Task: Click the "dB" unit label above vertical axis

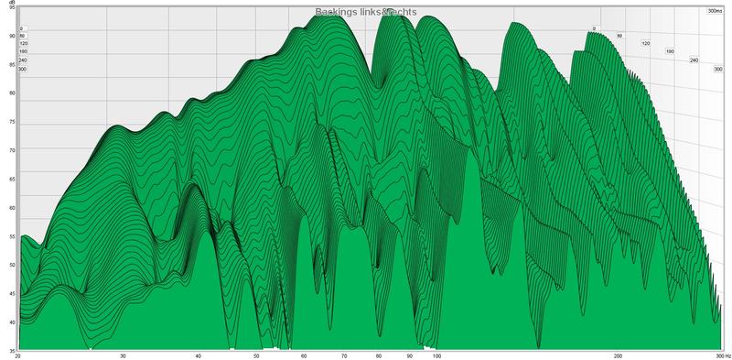Action: [12, 3]
